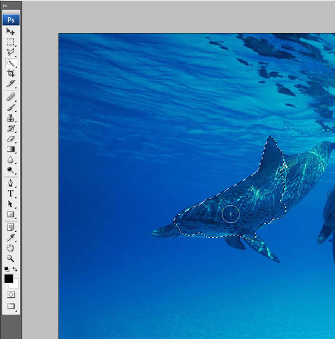
Task: Select the Gradient tool
Action: pyautogui.click(x=10, y=149)
